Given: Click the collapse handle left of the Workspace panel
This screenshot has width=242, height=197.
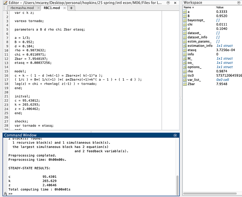Looking at the screenshot, I should [x=181, y=98].
